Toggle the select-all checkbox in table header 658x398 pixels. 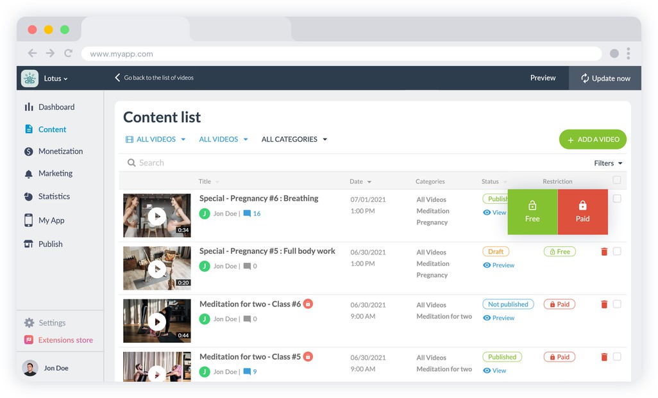[x=616, y=181]
